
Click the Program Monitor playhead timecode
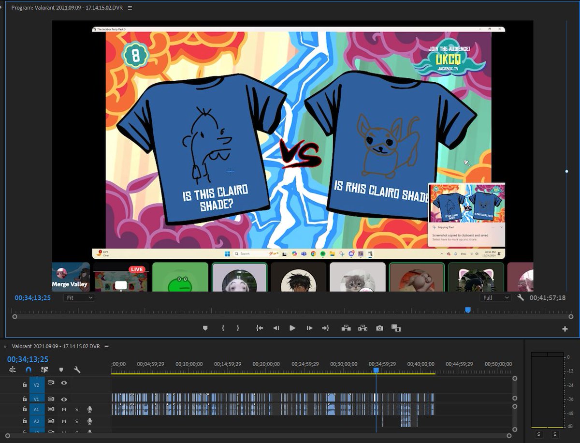point(32,298)
